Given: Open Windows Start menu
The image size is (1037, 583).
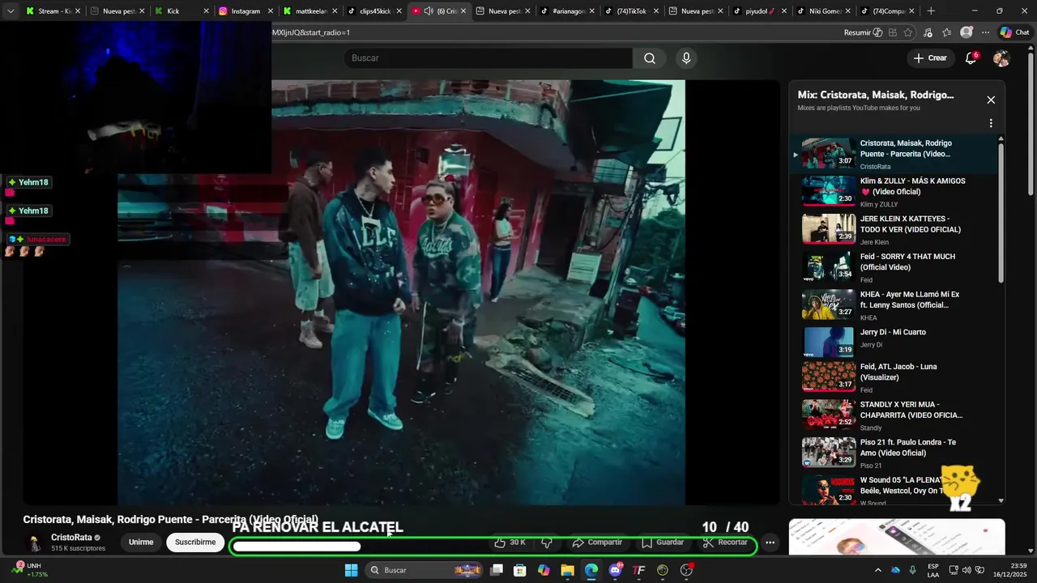Looking at the screenshot, I should tap(351, 570).
